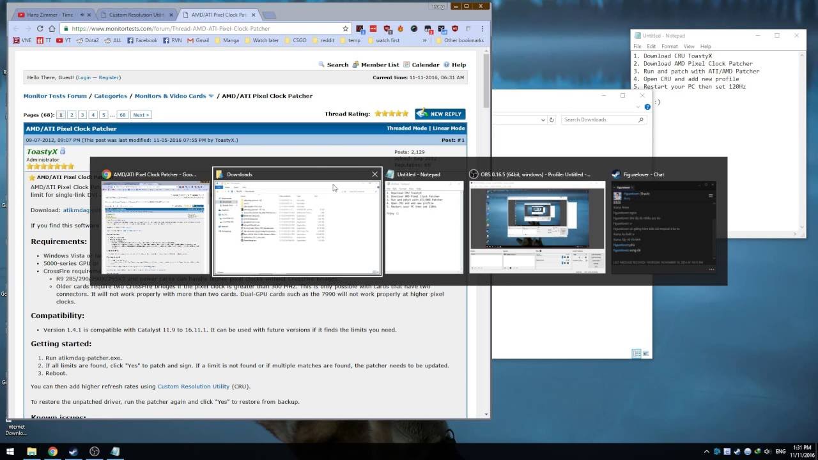Switch to Linear Mode
Image resolution: width=818 pixels, height=460 pixels.
point(449,128)
